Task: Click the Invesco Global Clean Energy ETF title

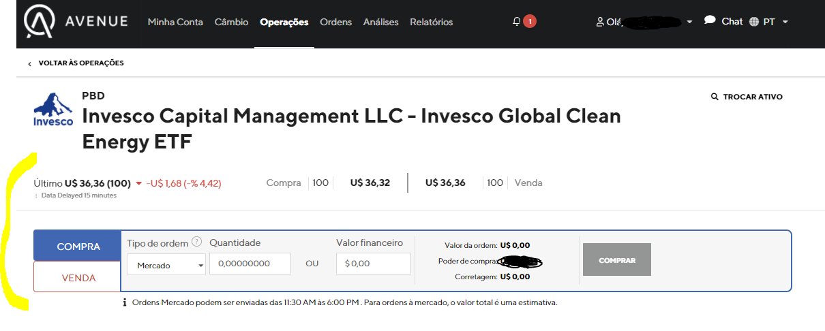Action: 351,129
